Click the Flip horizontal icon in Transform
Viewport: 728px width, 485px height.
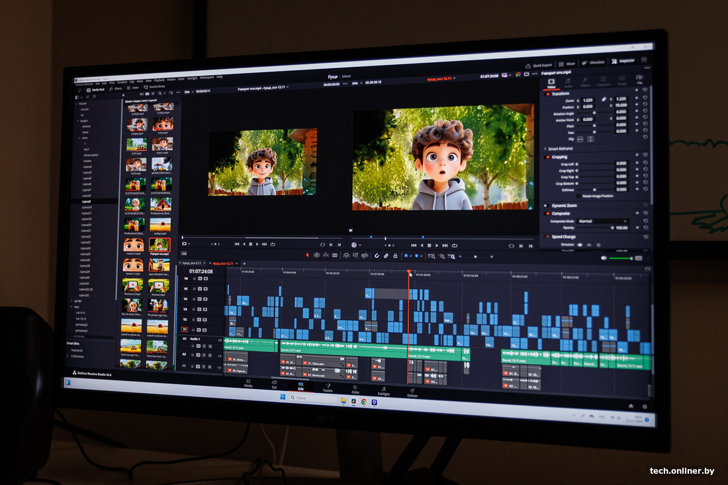[580, 139]
